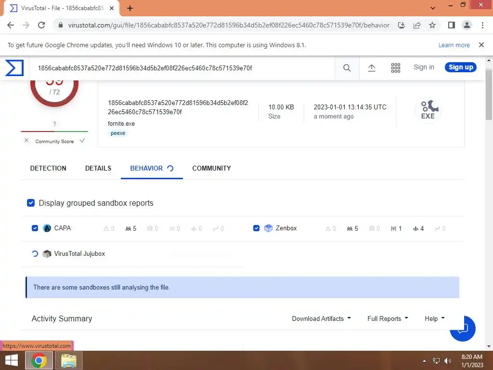The width and height of the screenshot is (493, 370).
Task: Open the apps grid icon
Action: coord(396,67)
